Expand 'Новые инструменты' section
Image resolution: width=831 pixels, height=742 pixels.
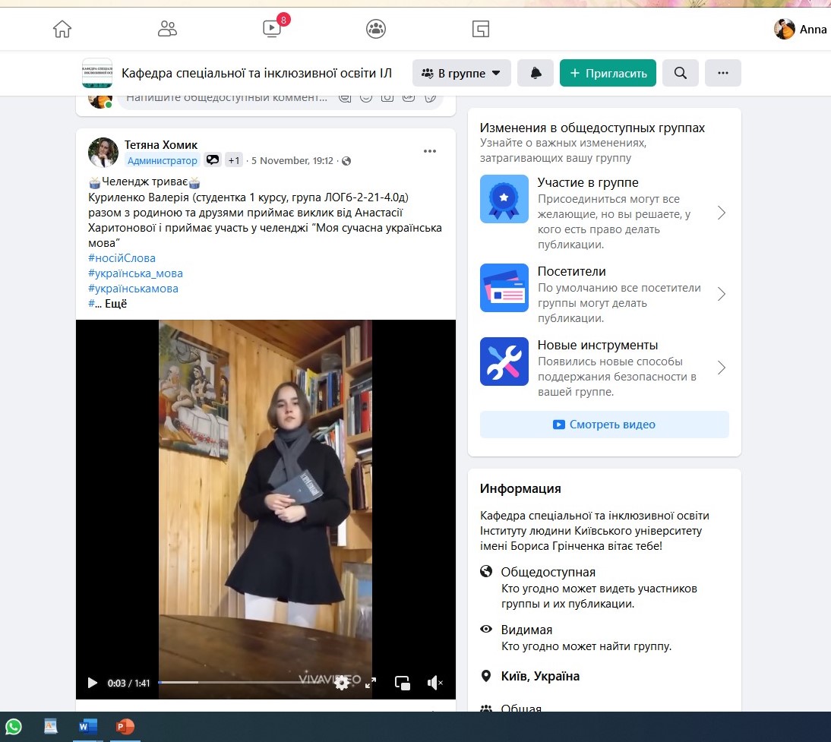coord(721,368)
